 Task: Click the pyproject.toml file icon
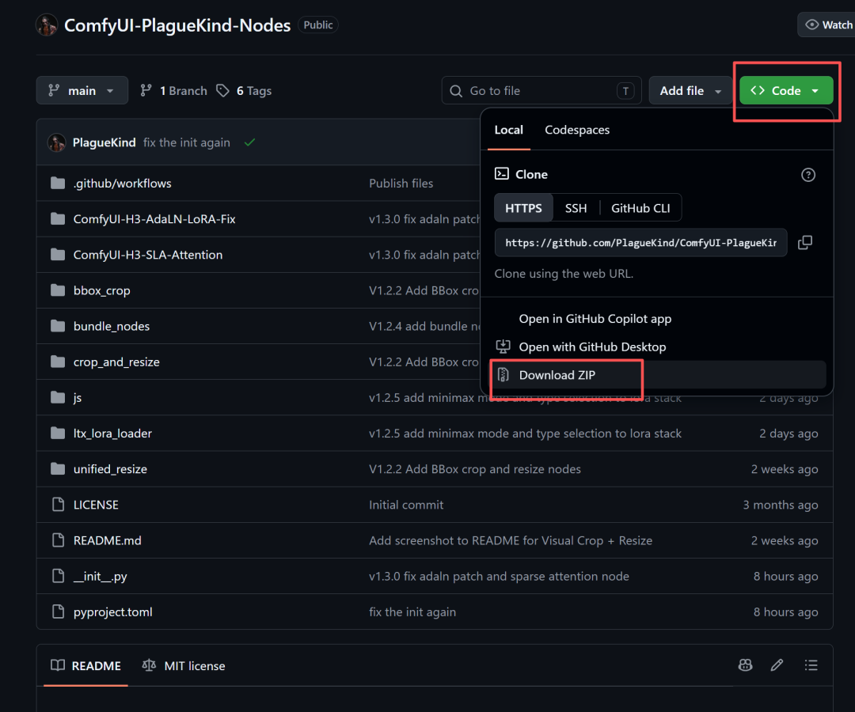click(58, 612)
